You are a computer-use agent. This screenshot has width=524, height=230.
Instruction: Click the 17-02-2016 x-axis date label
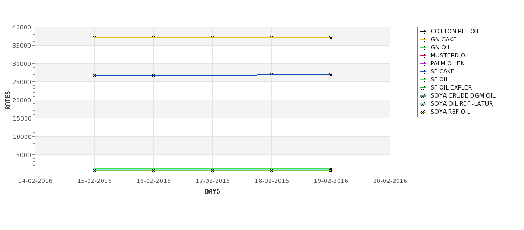(212, 181)
